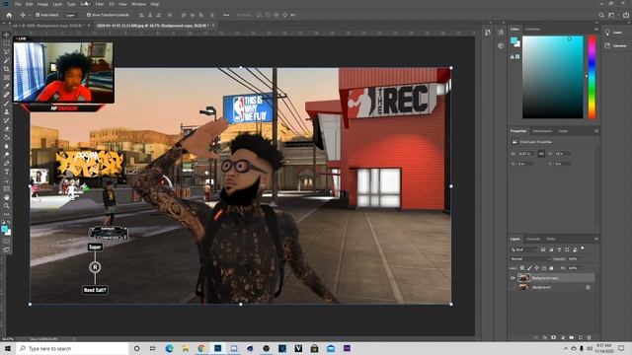Toggle Show Transform Controls checkbox

click(89, 15)
